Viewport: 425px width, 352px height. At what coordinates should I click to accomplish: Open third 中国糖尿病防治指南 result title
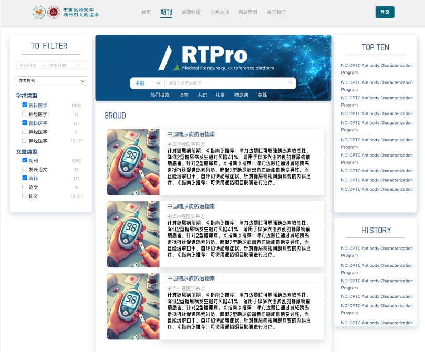coord(191,278)
